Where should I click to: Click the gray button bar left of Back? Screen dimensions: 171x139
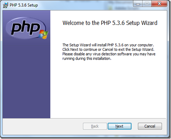43,126
